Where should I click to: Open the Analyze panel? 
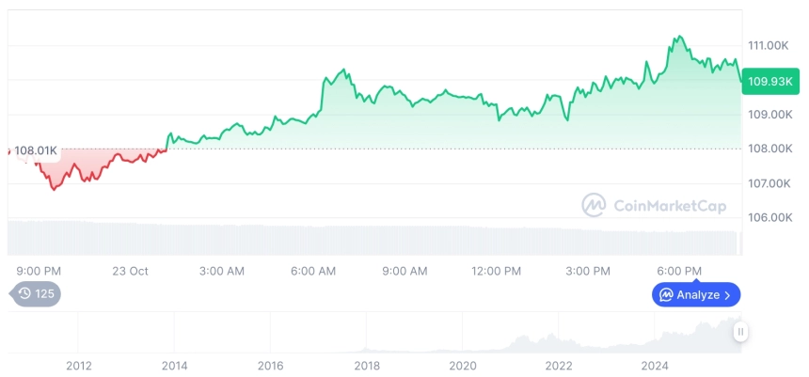(695, 295)
